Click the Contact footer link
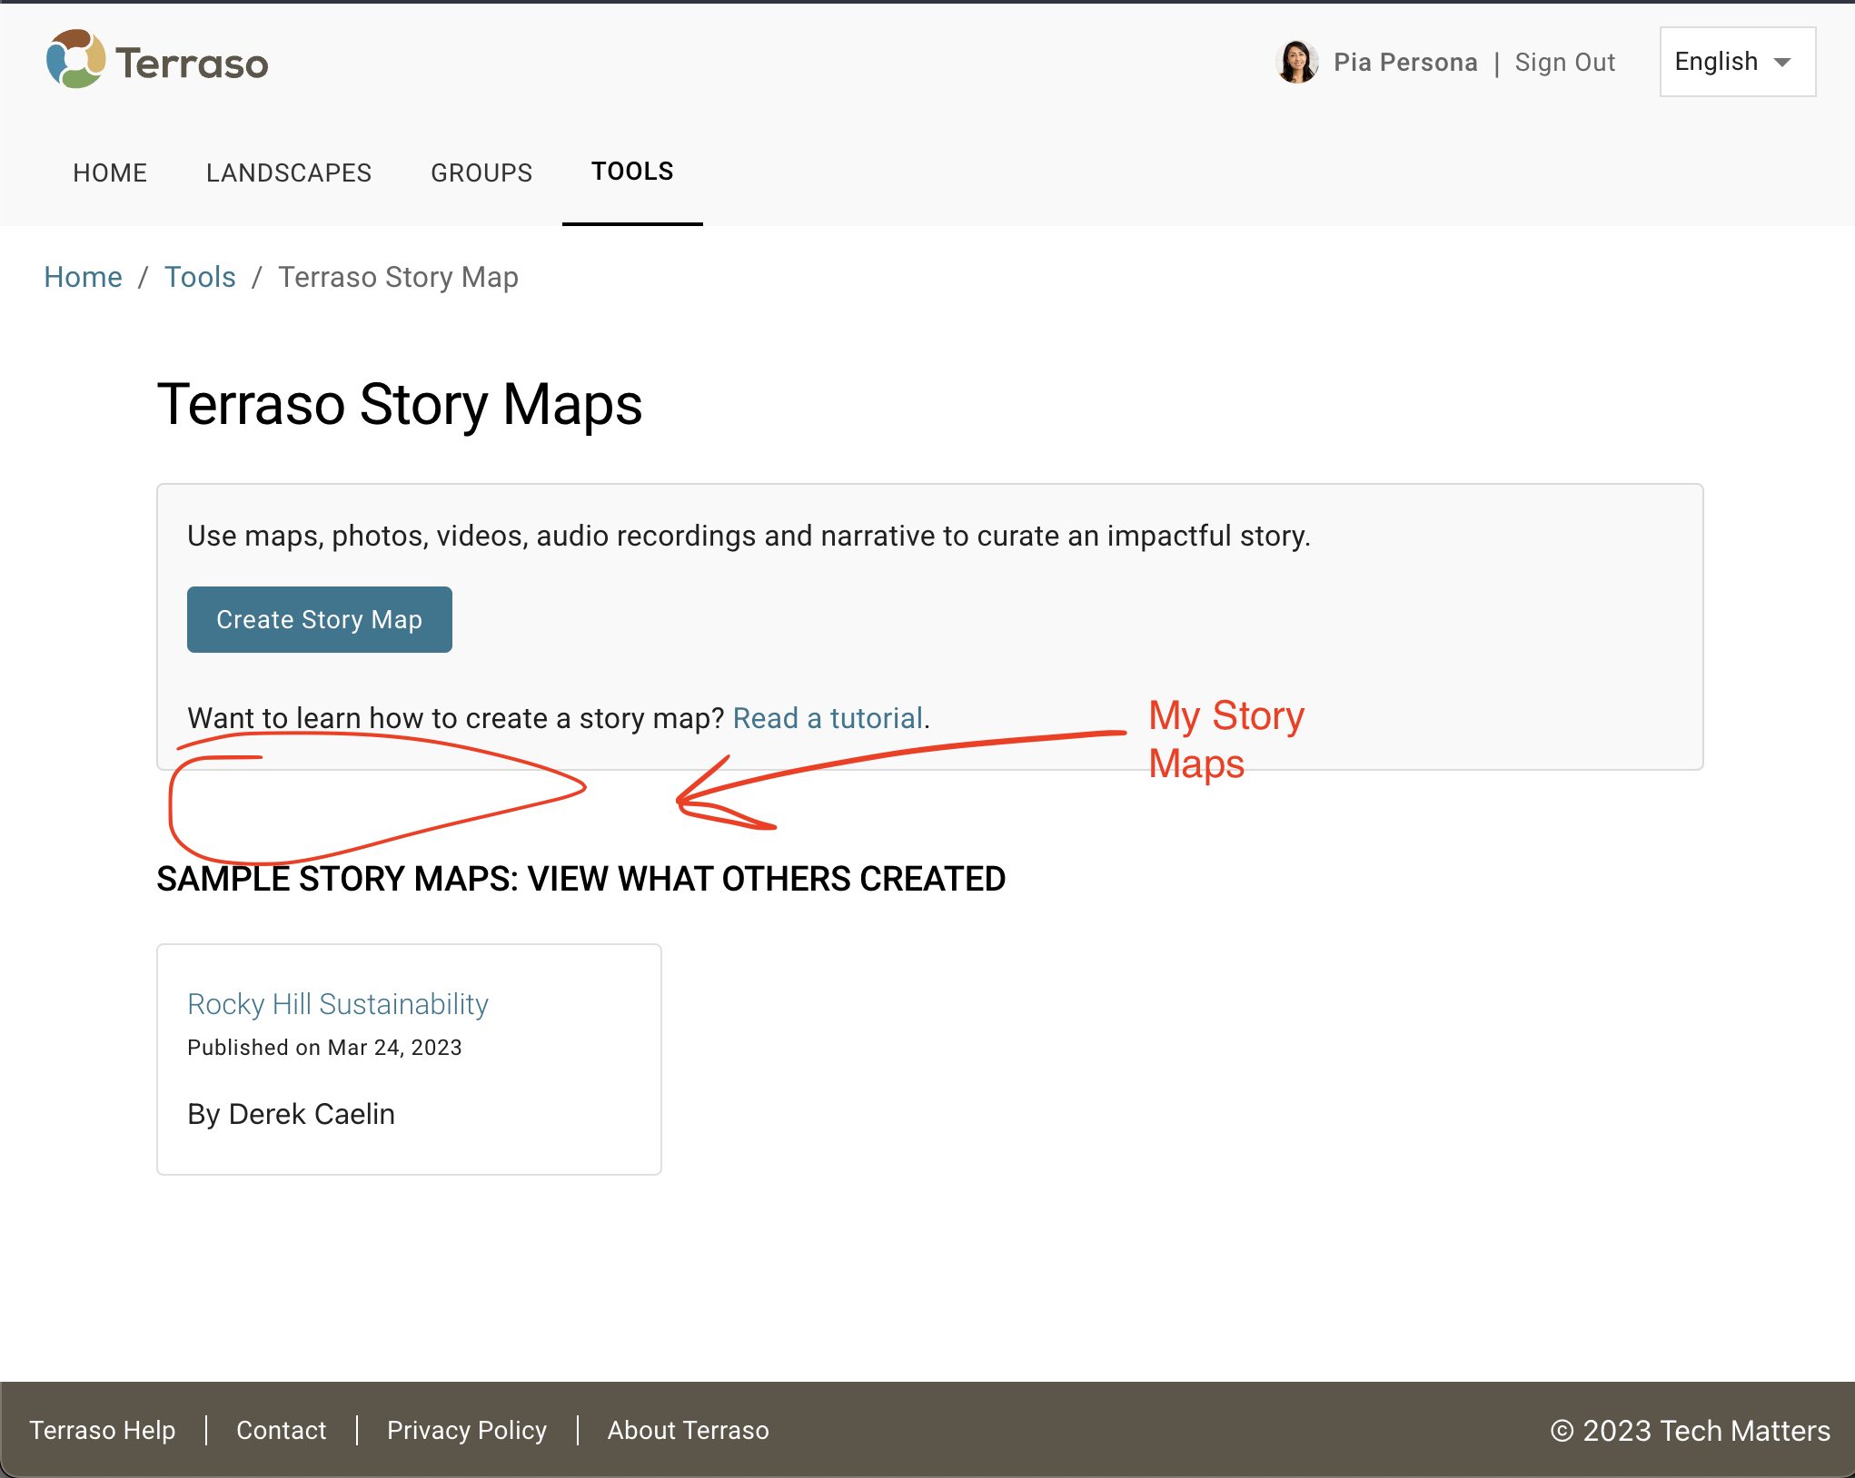This screenshot has height=1478, width=1855. pos(282,1430)
